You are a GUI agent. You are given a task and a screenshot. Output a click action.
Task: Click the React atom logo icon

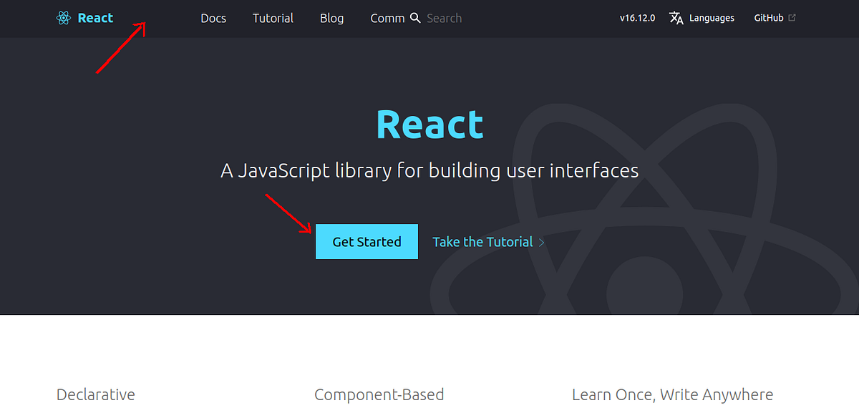[x=64, y=18]
